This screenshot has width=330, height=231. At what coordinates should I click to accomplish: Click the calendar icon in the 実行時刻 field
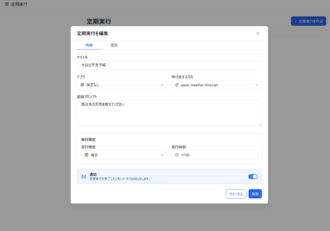(177, 155)
